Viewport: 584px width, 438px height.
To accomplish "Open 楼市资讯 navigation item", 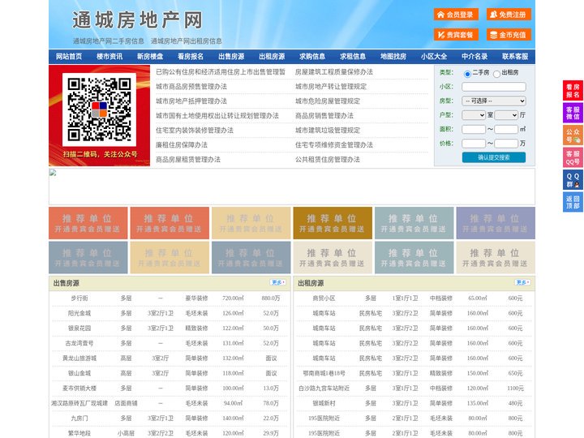I will coord(109,57).
